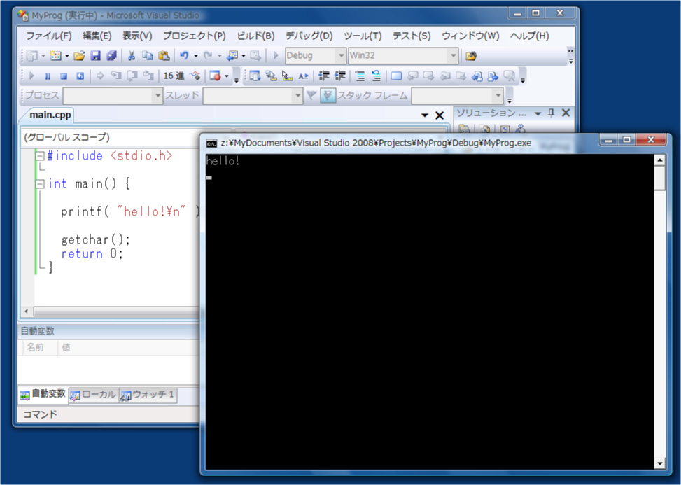Click the Save All icon
The height and width of the screenshot is (485, 681).
111,56
